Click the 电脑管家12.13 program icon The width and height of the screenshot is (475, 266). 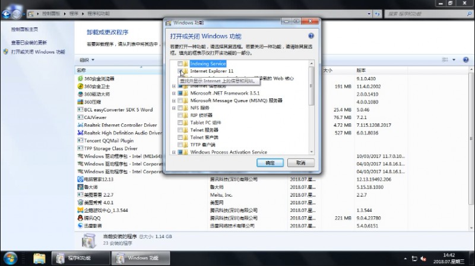[x=80, y=180]
